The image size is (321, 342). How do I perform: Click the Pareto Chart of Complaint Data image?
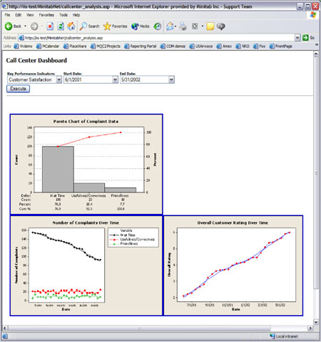[x=86, y=165]
